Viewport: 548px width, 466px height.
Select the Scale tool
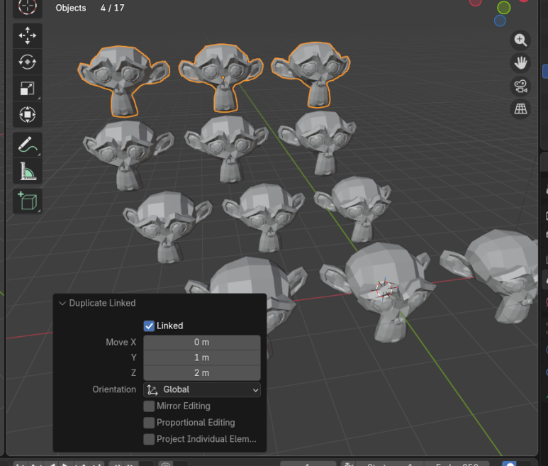click(x=27, y=89)
